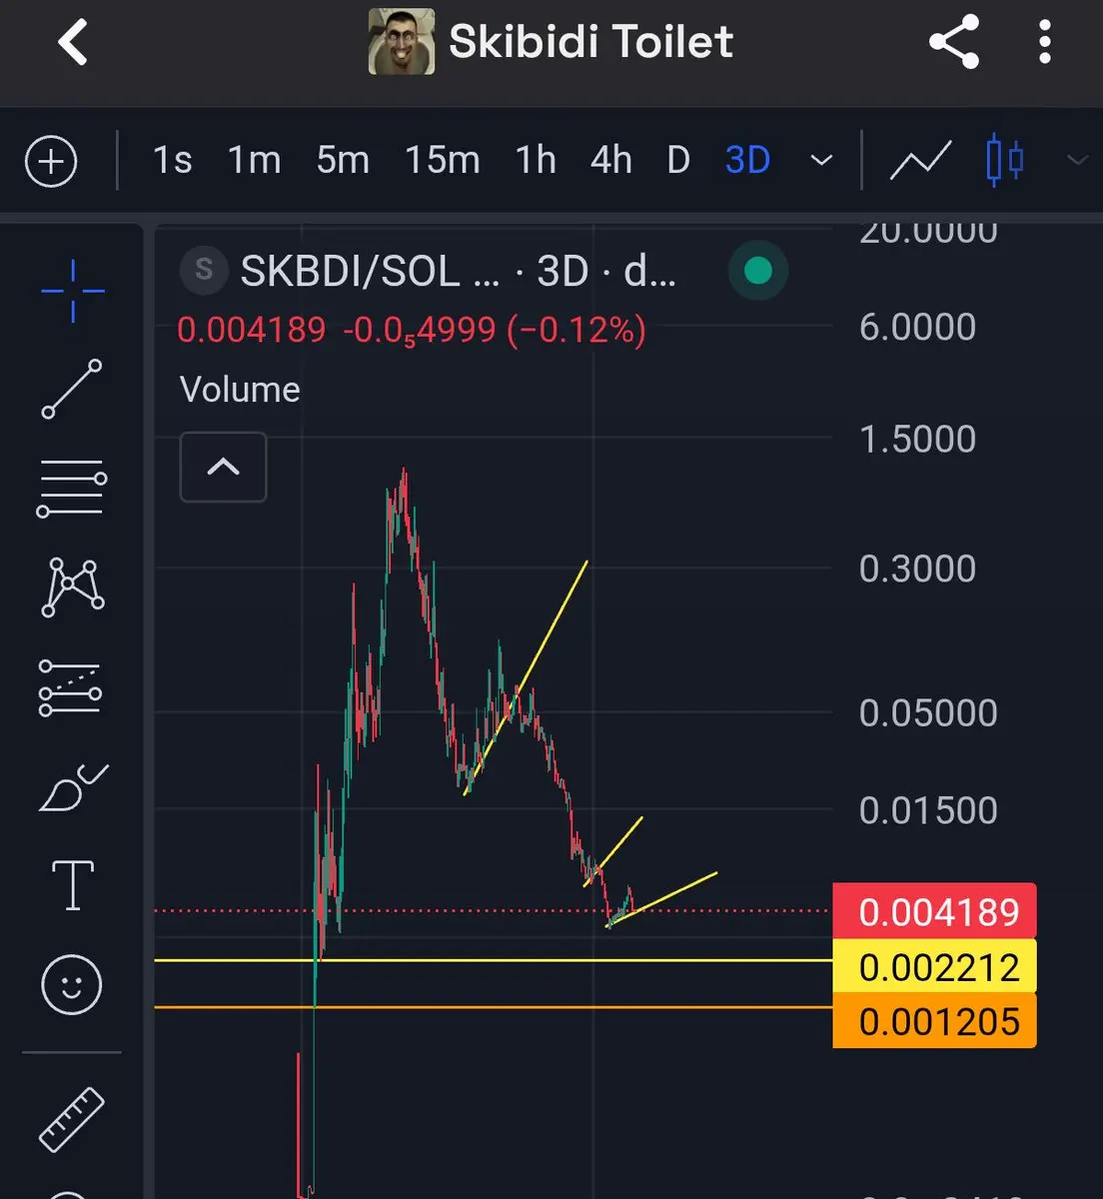Add indicator with the plus circle icon
This screenshot has width=1103, height=1199.
51,161
